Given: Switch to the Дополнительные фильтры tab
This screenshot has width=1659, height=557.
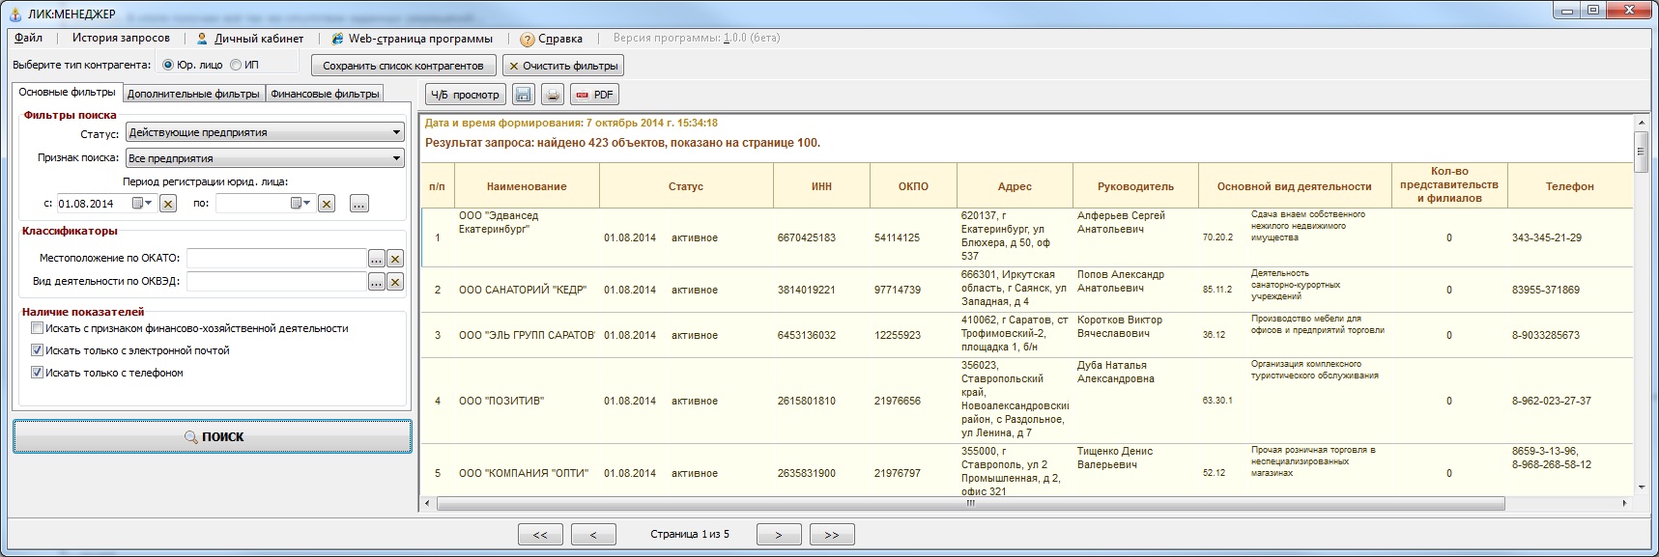Looking at the screenshot, I should pos(193,94).
